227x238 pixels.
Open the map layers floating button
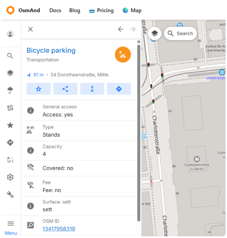pyautogui.click(x=155, y=34)
